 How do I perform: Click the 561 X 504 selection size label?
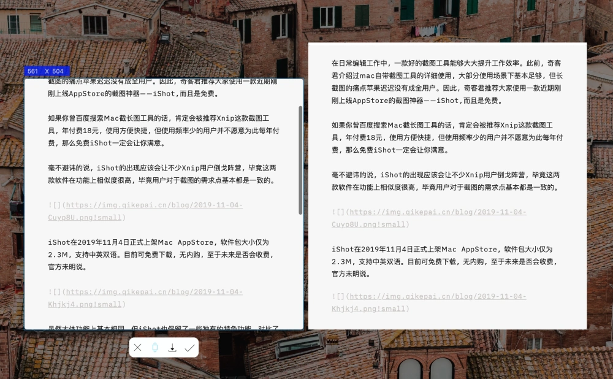[x=47, y=71]
